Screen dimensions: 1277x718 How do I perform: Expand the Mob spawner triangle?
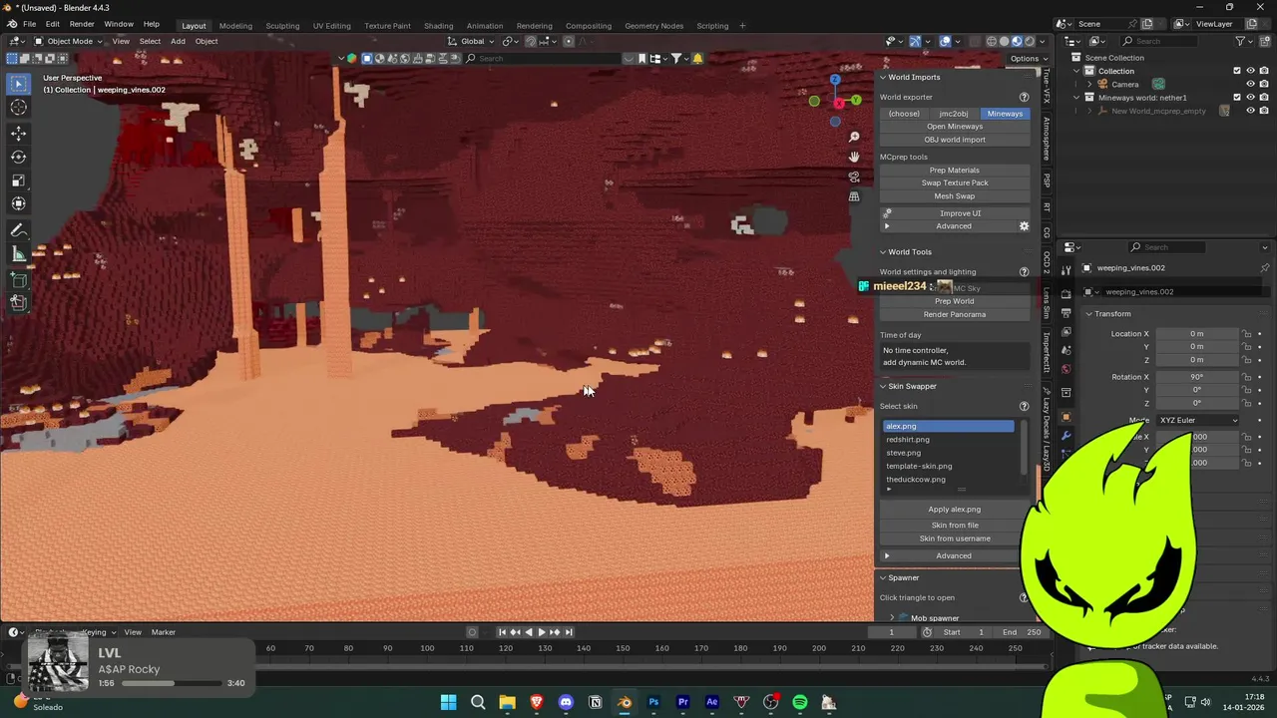(892, 618)
